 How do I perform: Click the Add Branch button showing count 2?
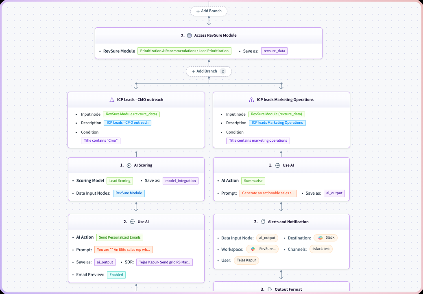point(209,71)
